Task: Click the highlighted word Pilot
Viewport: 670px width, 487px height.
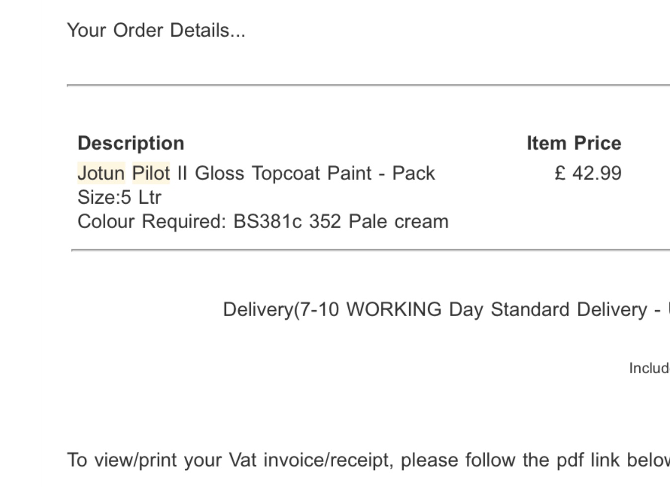Action: tap(151, 173)
